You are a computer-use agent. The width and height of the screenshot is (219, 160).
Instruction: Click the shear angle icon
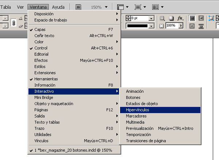pos(21,26)
